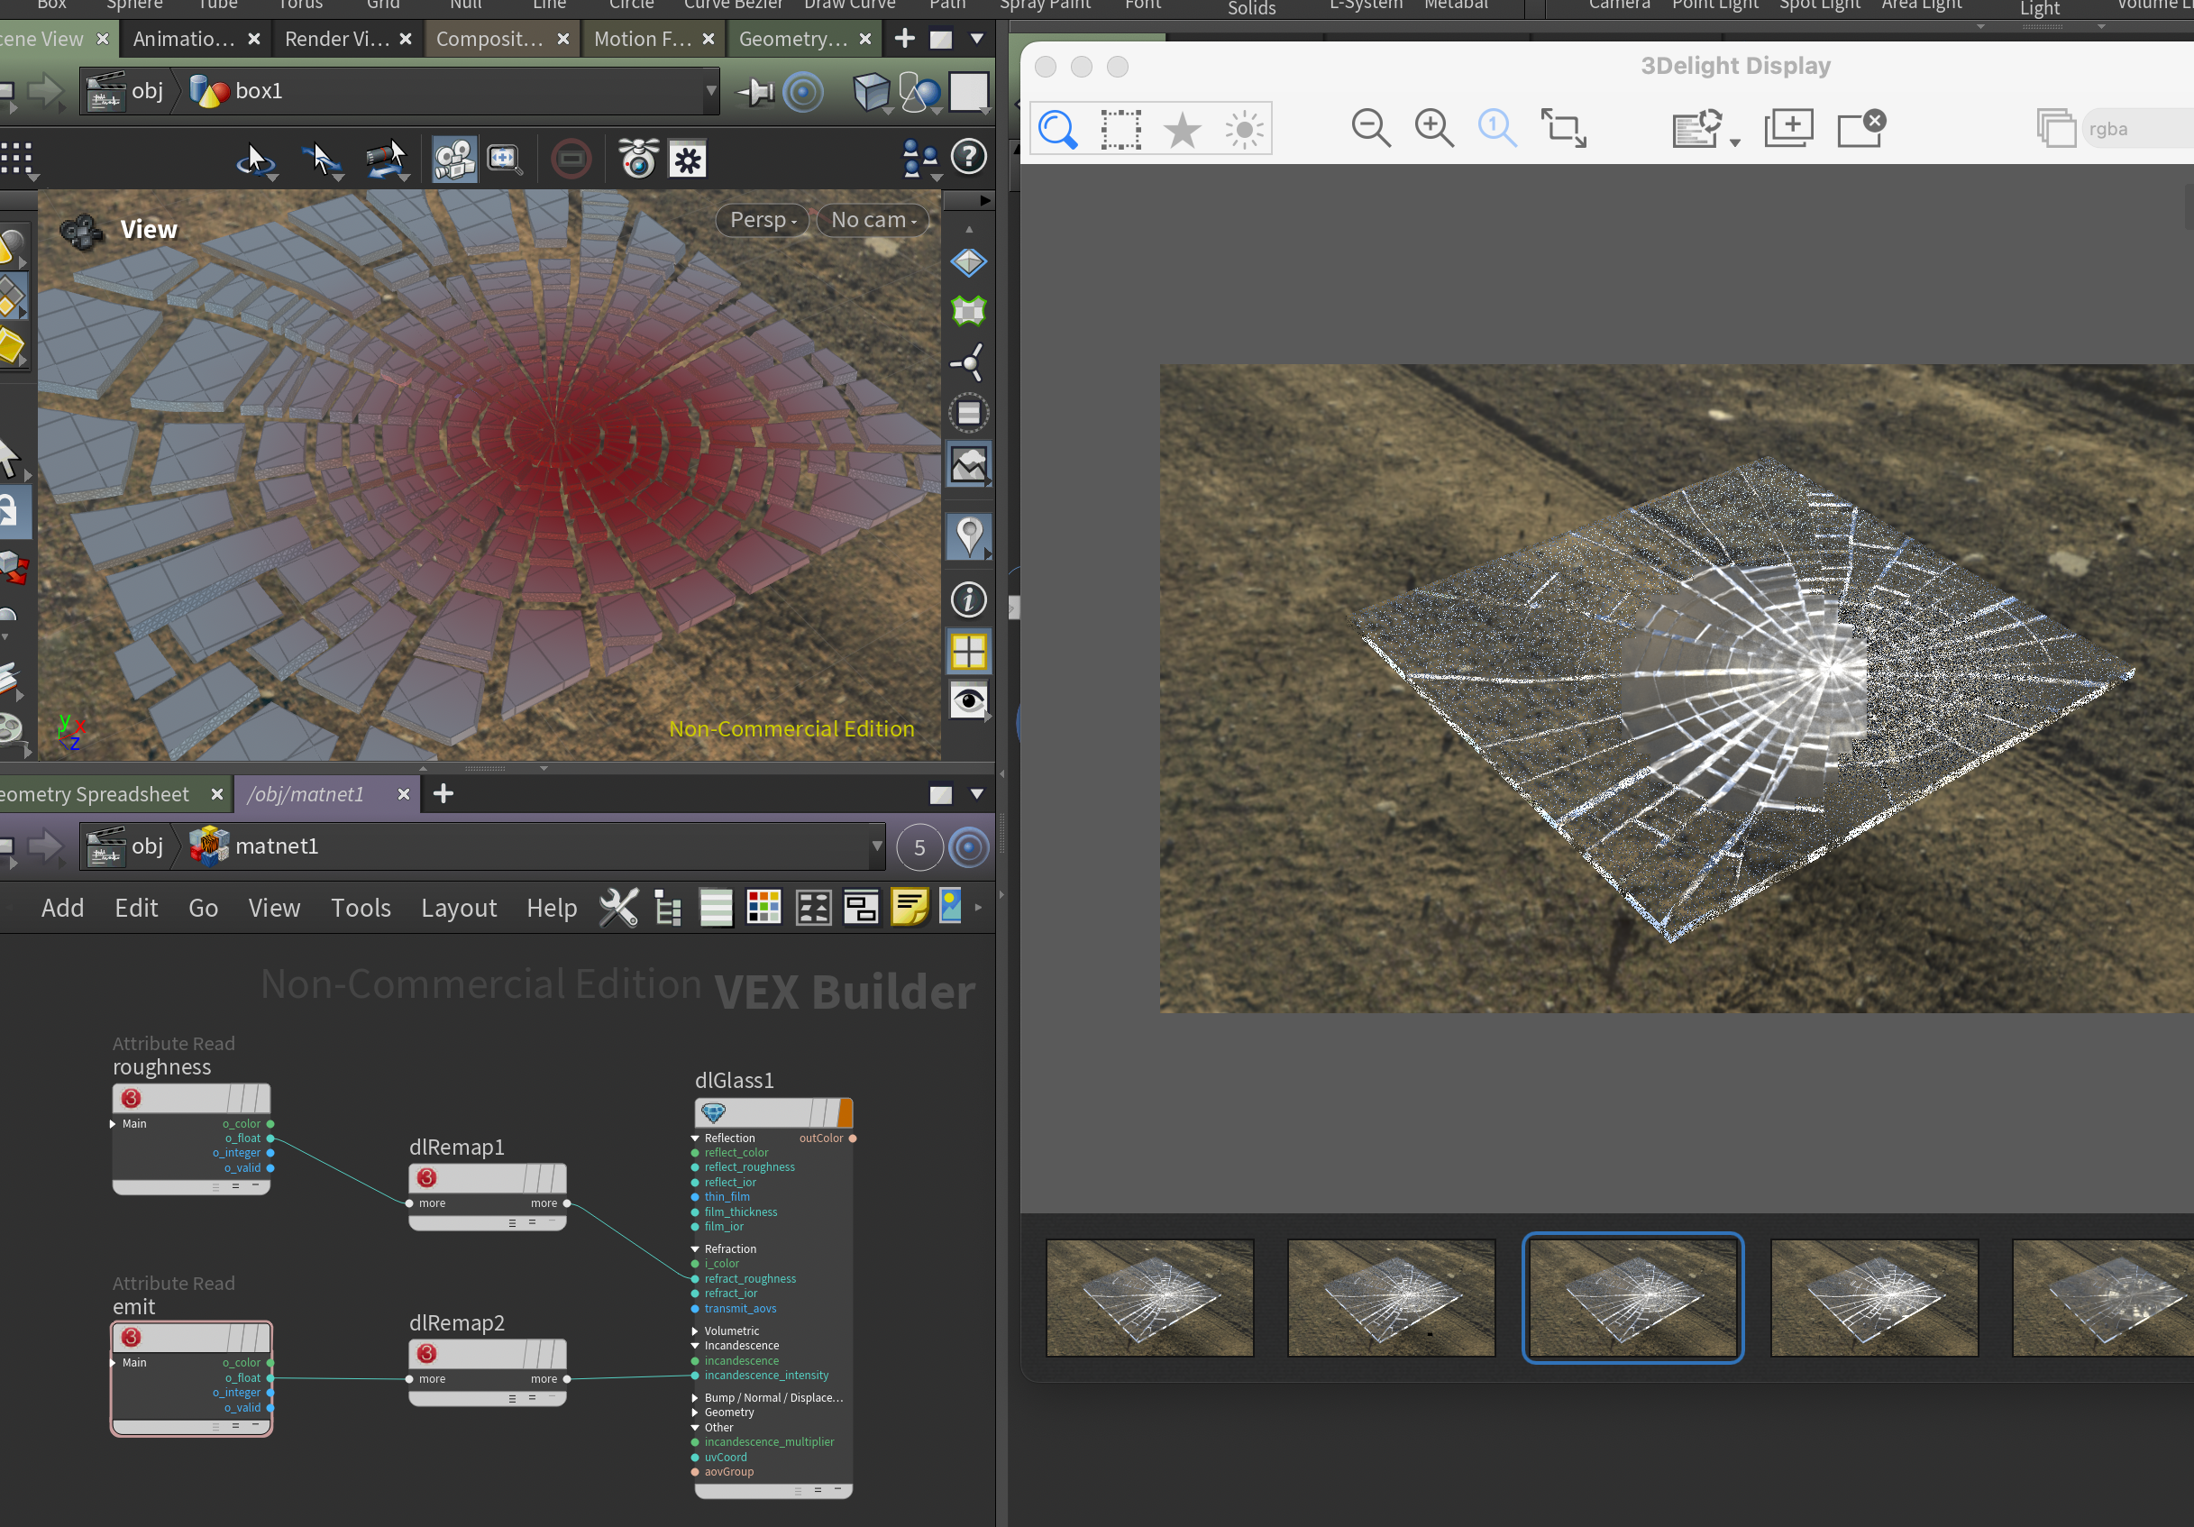Collapse the Refraction section on dlGlass1
2194x1527 pixels.
click(695, 1249)
